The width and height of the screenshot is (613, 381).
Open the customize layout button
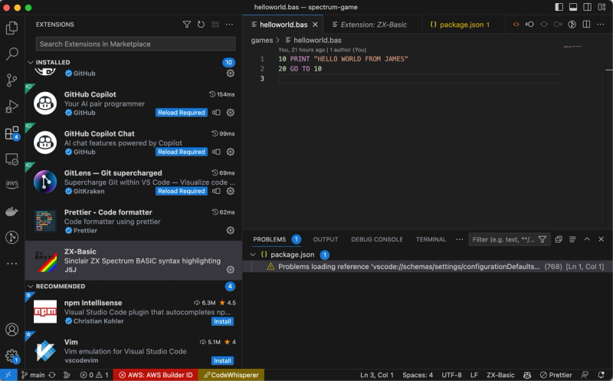pos(602,7)
